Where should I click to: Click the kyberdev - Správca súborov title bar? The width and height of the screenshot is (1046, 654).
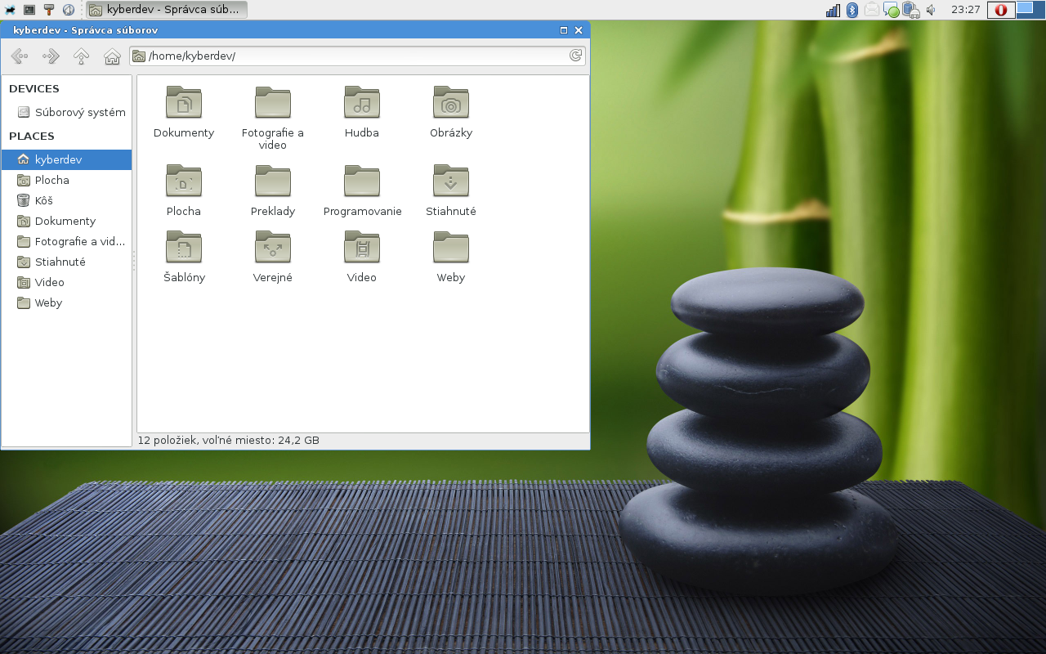click(x=295, y=30)
